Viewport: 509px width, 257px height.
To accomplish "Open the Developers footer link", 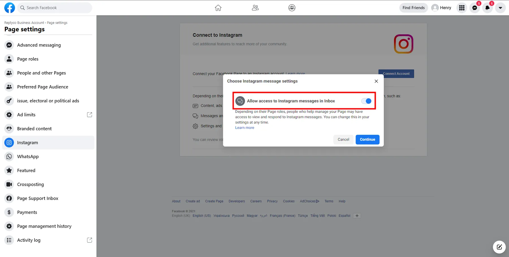I will point(237,201).
